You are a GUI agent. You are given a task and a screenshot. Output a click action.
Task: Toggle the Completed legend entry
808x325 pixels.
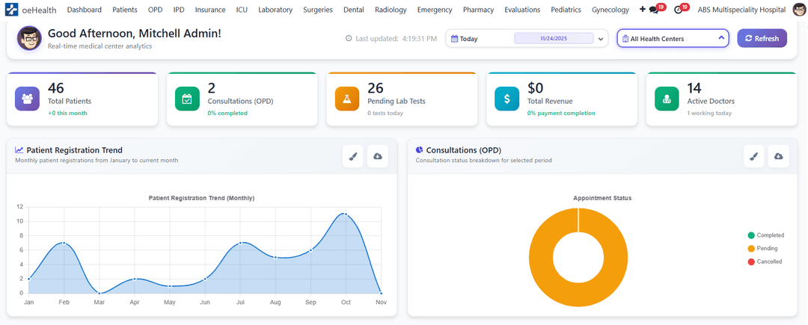pyautogui.click(x=766, y=235)
